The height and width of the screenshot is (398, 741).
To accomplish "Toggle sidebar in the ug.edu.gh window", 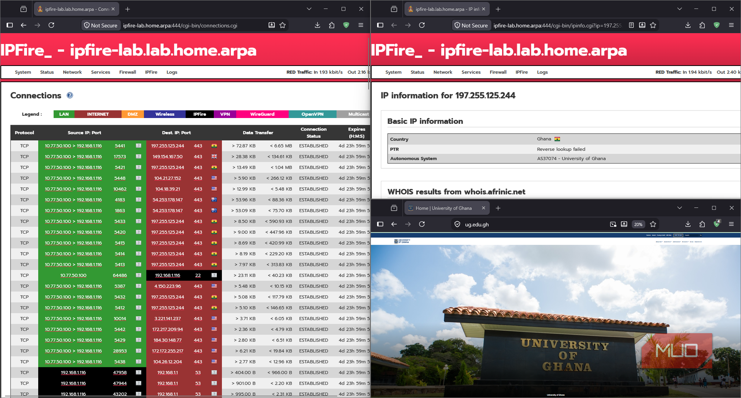I will pos(380,224).
